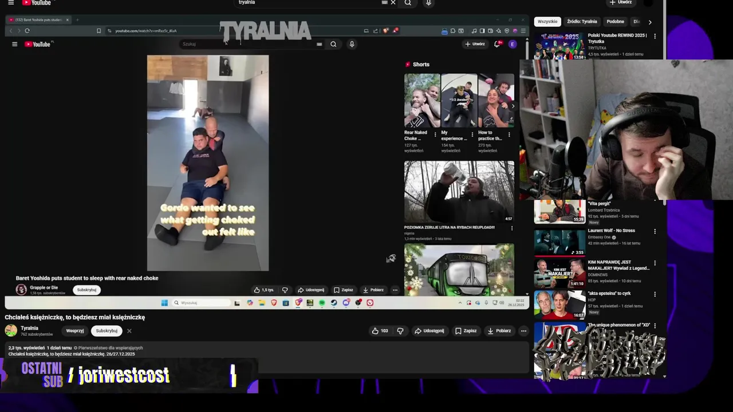Open the top-most page hamburger guide menu
This screenshot has width=733, height=412.
click(10, 3)
